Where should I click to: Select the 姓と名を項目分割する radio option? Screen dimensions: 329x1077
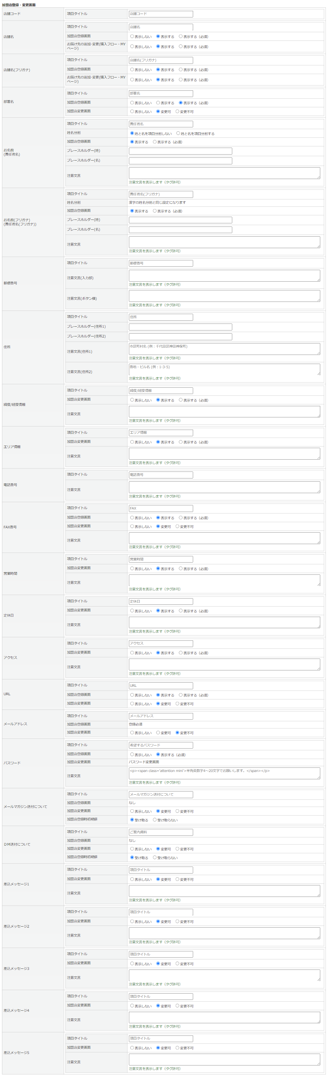[x=178, y=133]
